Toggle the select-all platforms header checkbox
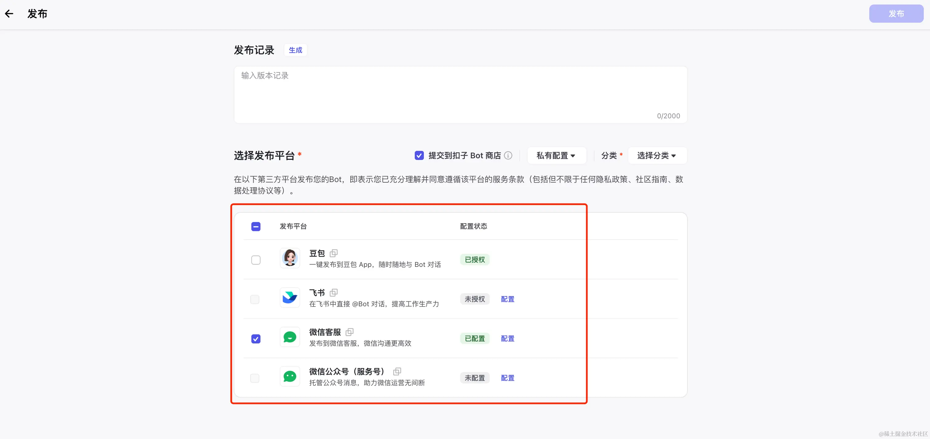 point(256,226)
